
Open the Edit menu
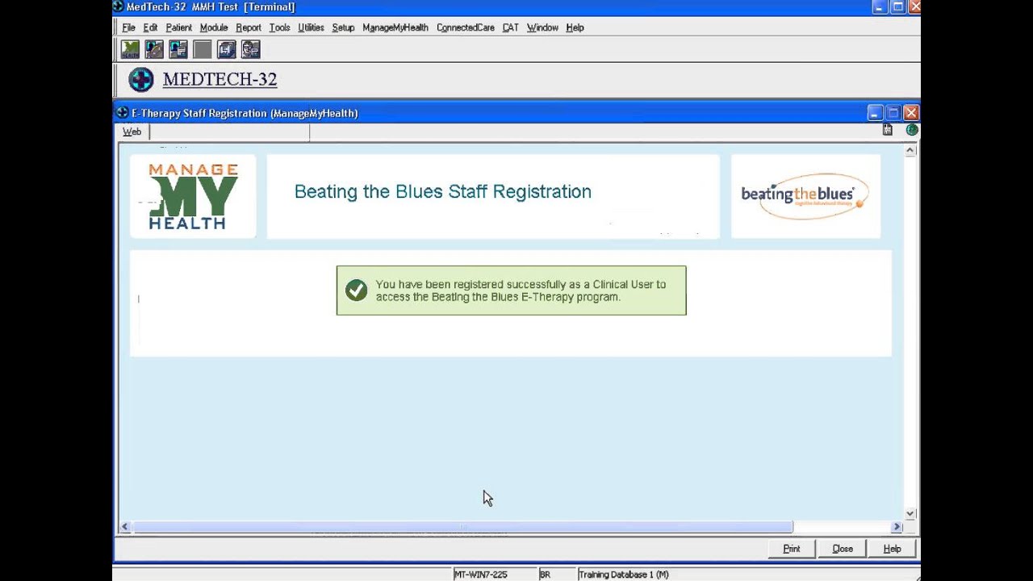[150, 27]
